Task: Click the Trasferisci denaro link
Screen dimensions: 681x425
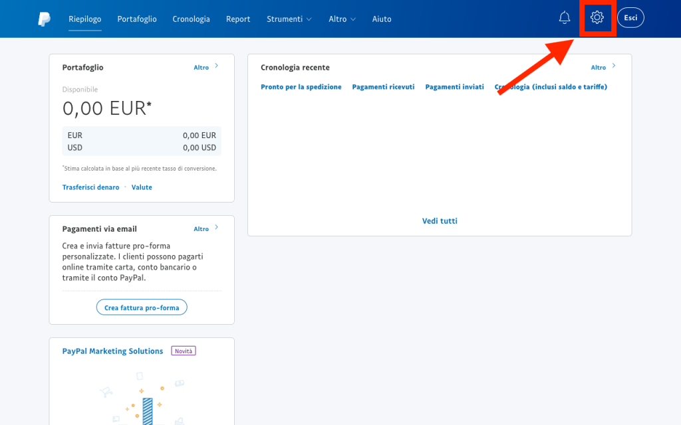Action: tap(90, 187)
